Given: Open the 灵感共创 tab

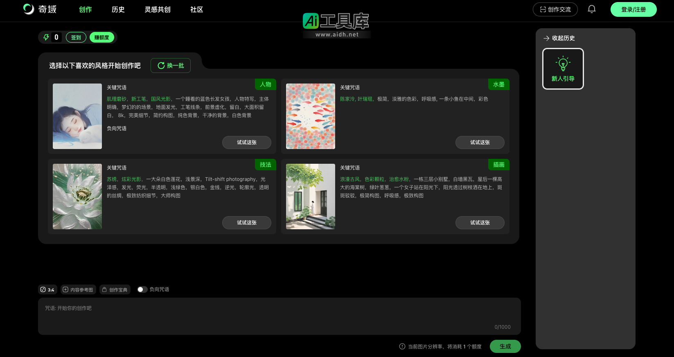Looking at the screenshot, I should [158, 9].
